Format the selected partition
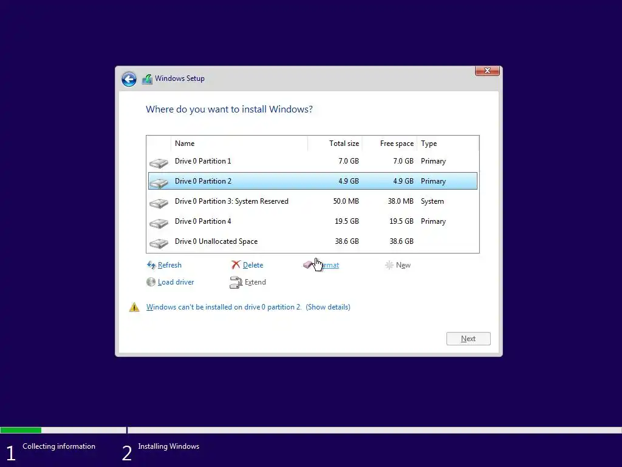Image resolution: width=622 pixels, height=467 pixels. click(x=327, y=265)
